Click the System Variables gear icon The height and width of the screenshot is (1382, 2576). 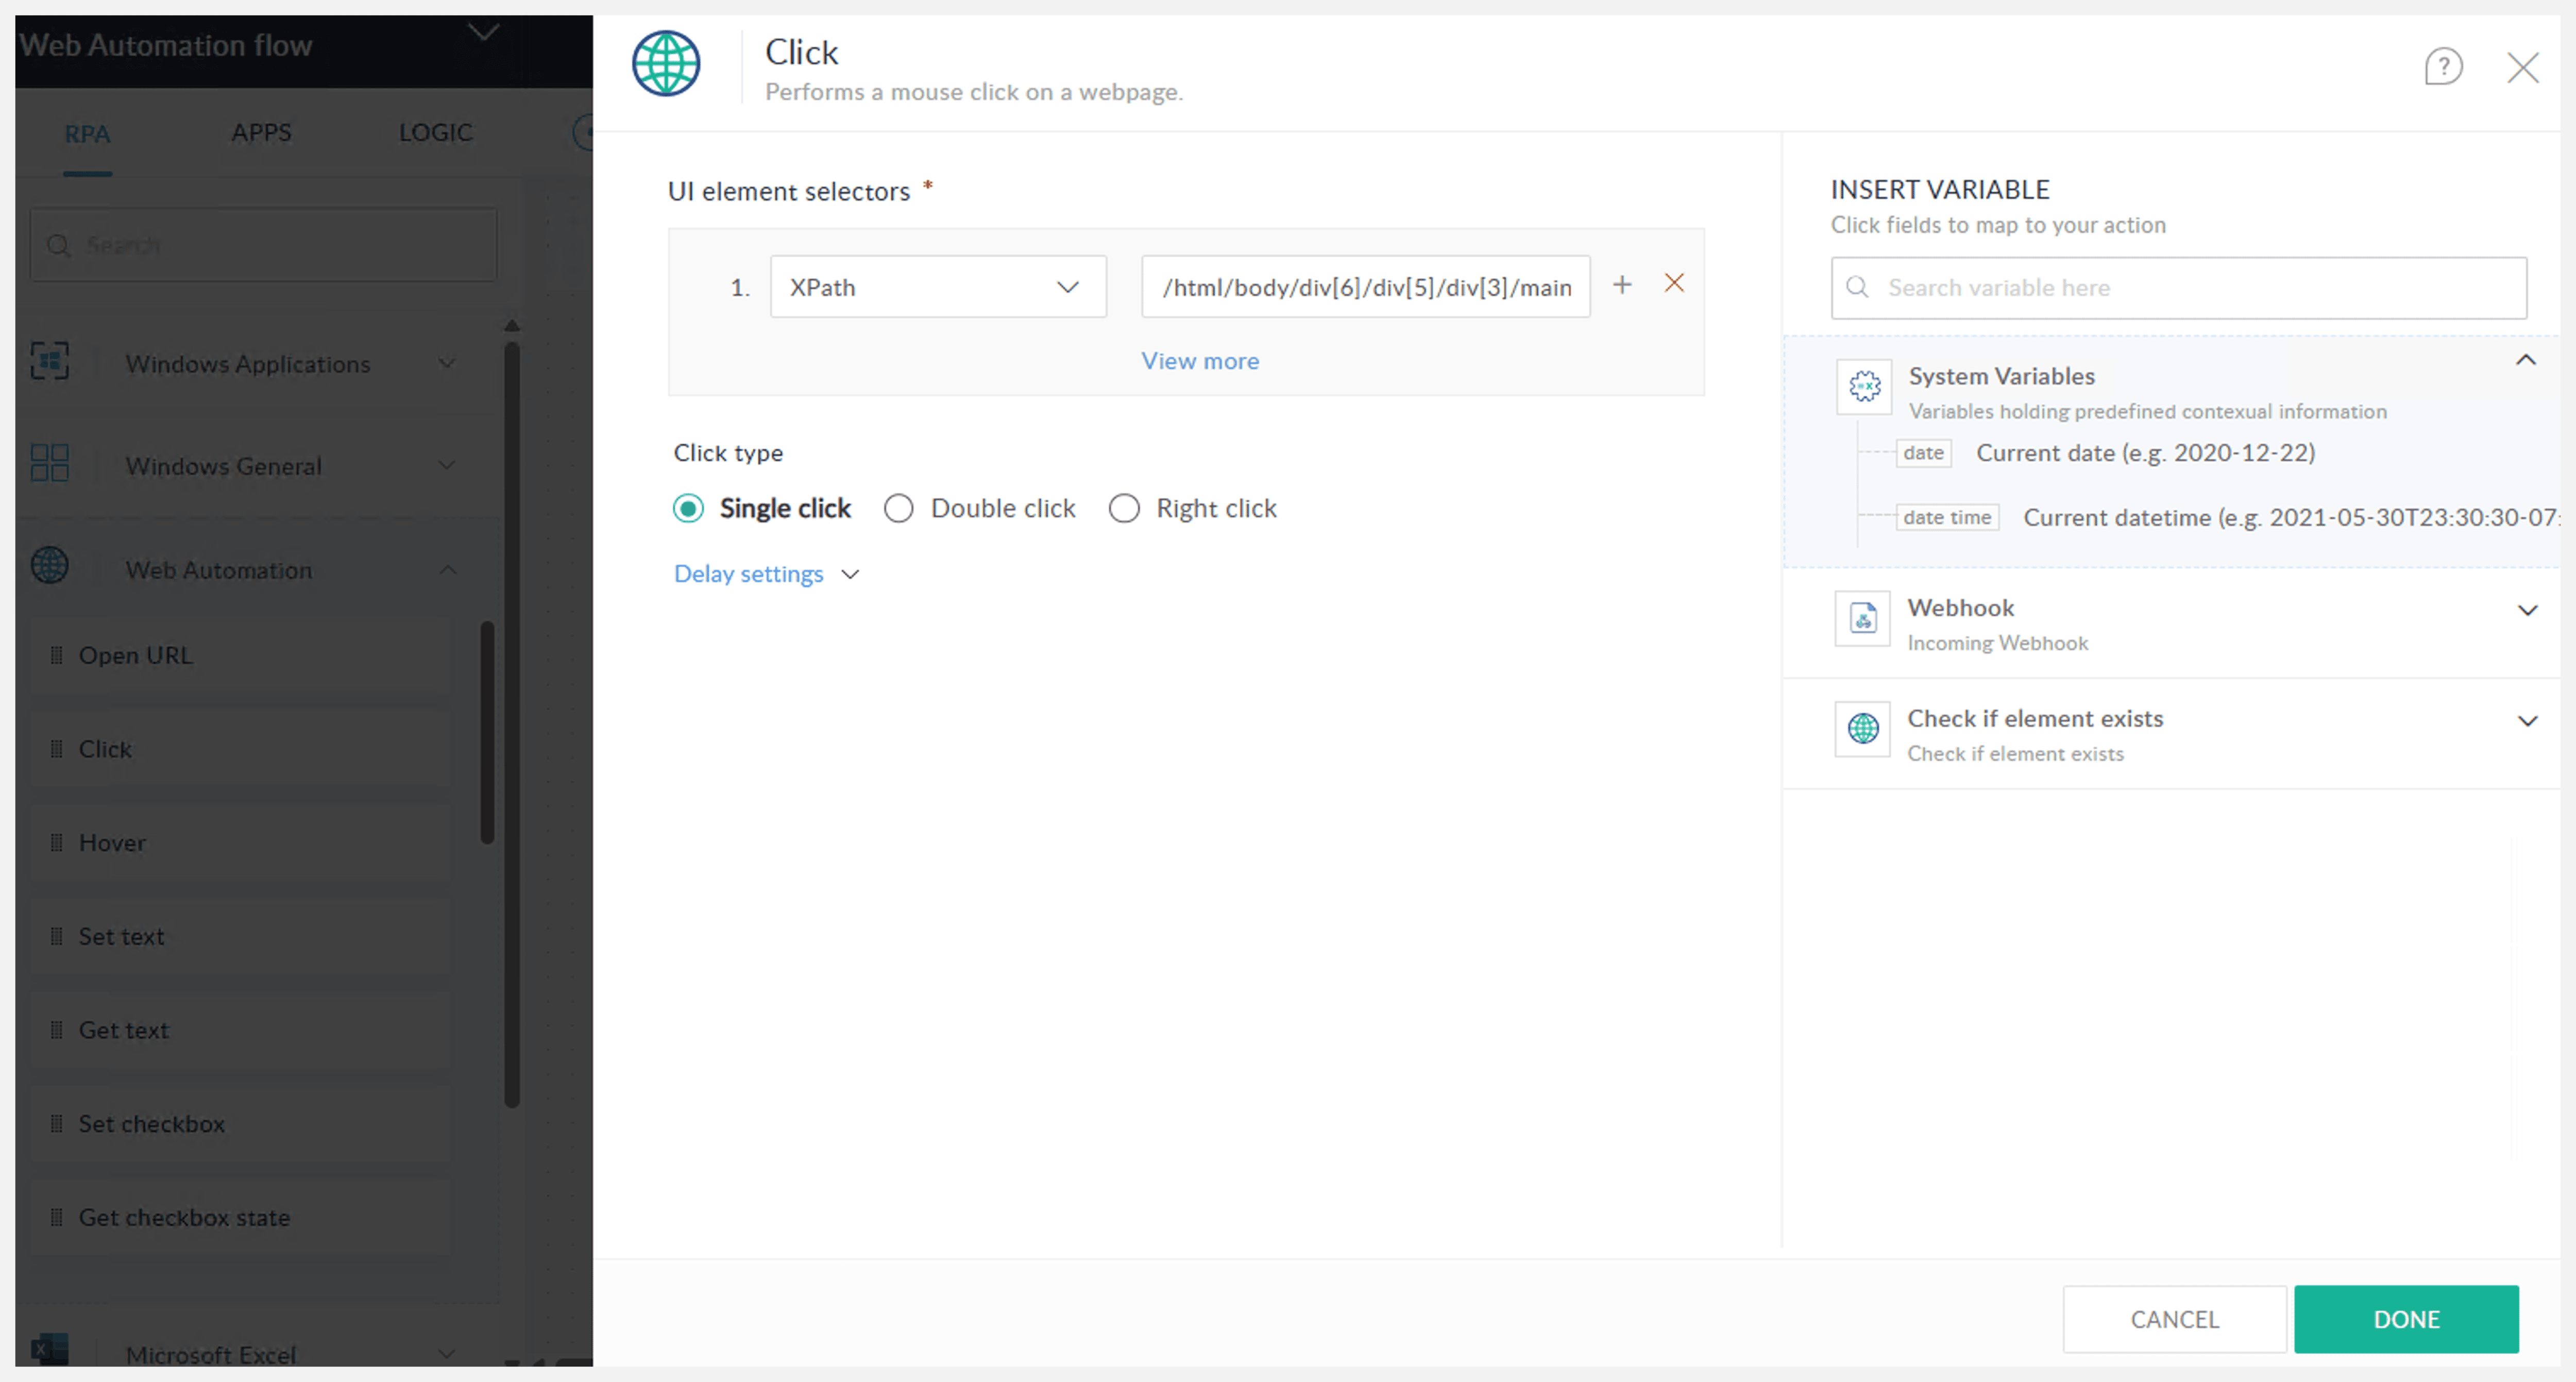tap(1864, 386)
